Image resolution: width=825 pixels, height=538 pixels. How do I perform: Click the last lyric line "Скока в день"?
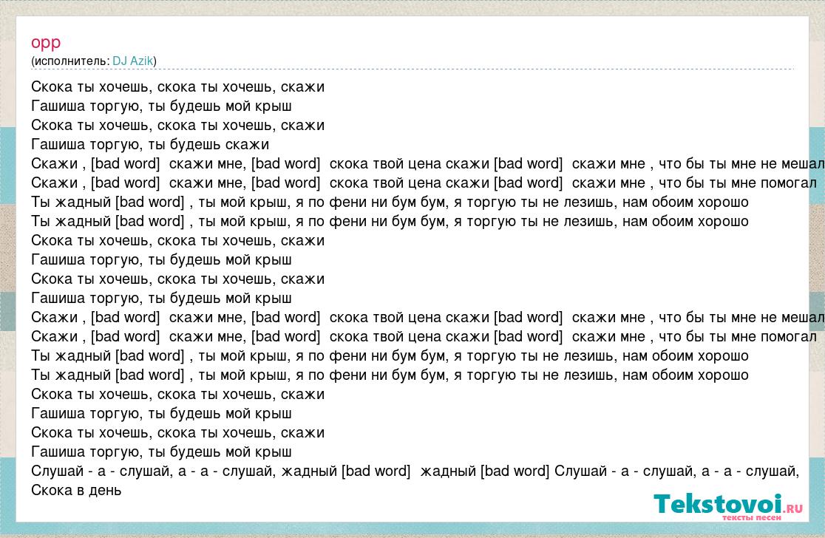pyautogui.click(x=76, y=490)
